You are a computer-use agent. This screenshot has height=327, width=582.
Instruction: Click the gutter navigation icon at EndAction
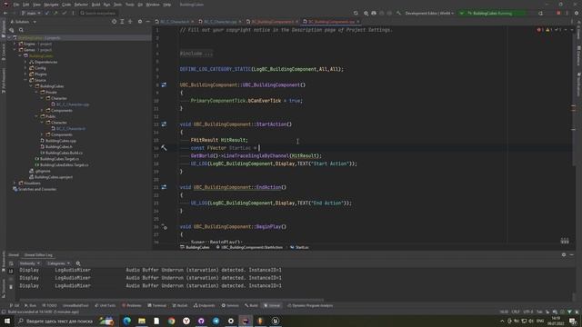point(164,187)
